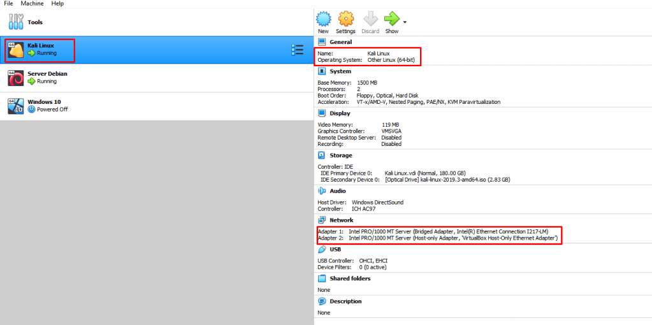The image size is (652, 325).
Task: Click the Audio section speaker icon
Action: tap(322, 191)
